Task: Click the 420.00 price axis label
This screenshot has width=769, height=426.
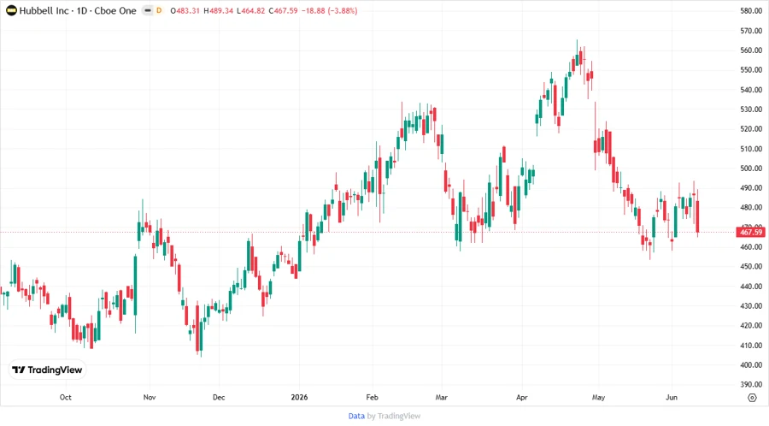Action: tap(751, 325)
